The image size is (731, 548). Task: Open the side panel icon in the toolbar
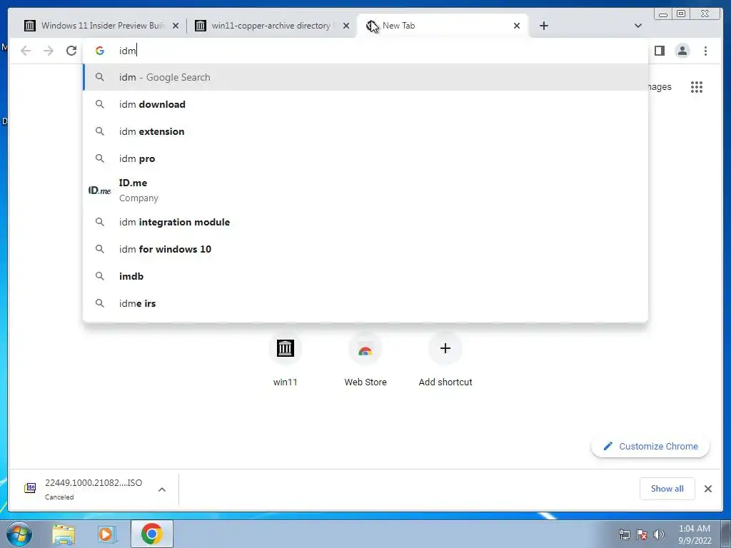(x=659, y=51)
